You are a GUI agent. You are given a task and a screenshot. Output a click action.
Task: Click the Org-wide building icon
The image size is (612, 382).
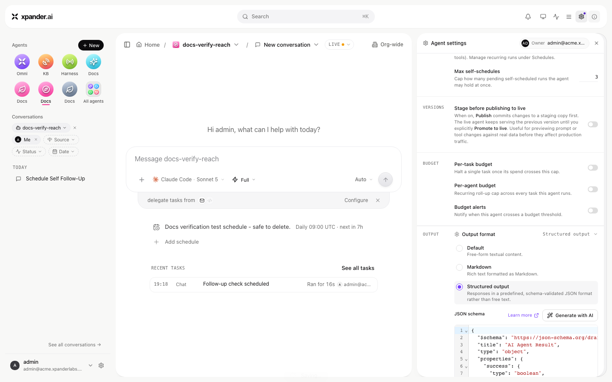[x=375, y=45]
